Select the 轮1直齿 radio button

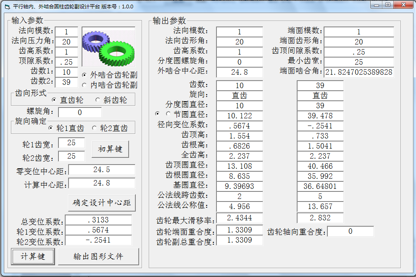66,128
